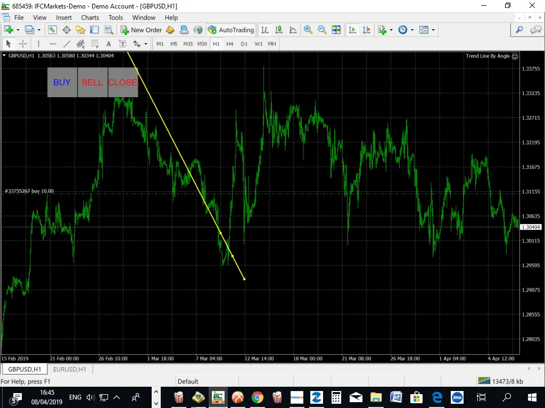Zoom in on the chart

tap(307, 30)
